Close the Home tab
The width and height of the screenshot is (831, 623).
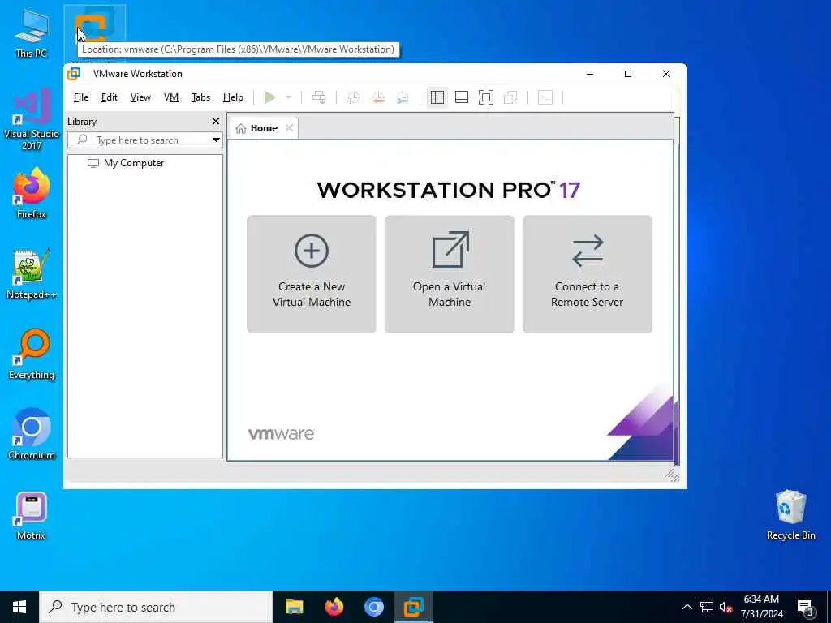tap(289, 127)
